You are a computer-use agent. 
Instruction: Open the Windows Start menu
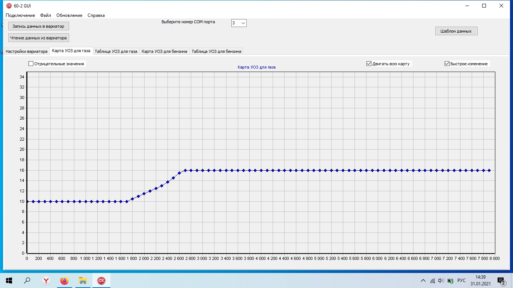(9, 280)
